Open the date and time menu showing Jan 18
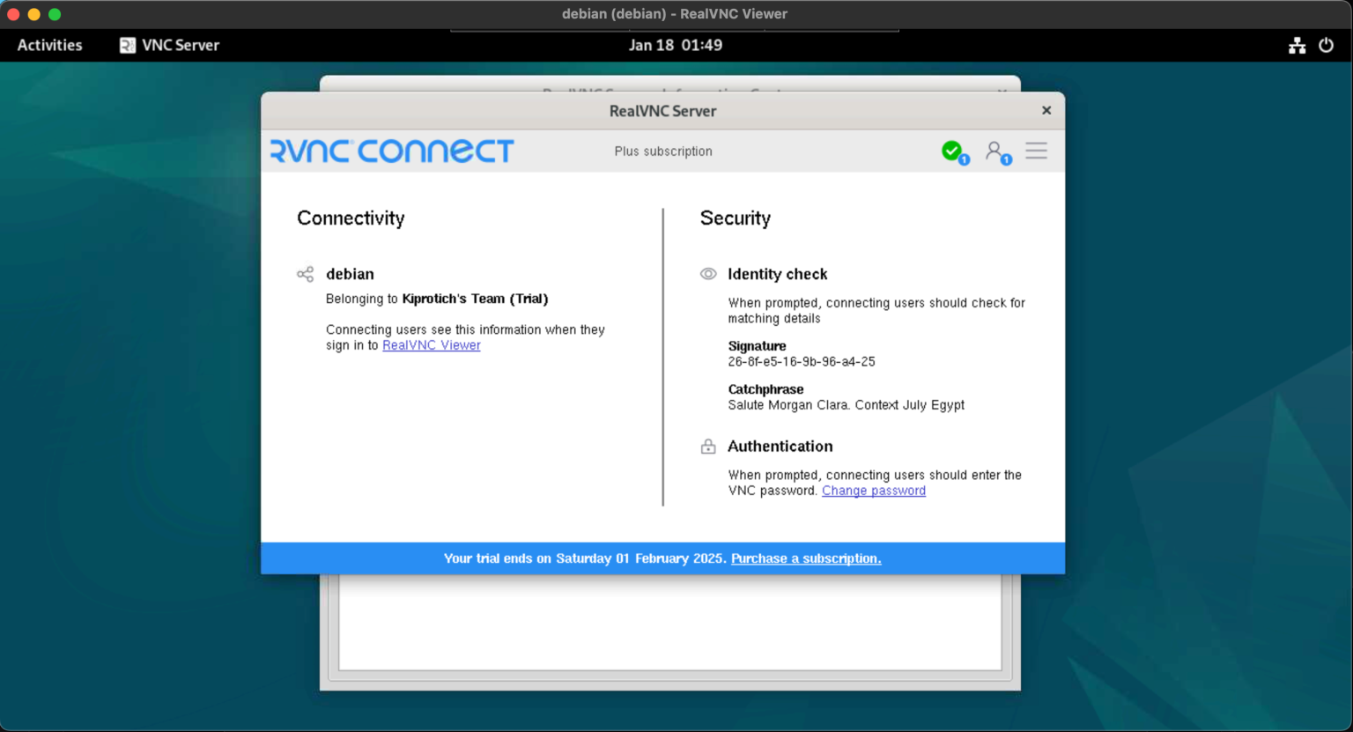The height and width of the screenshot is (732, 1353). [676, 45]
